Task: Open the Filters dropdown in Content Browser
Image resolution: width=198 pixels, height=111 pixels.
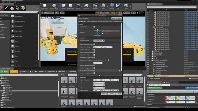Action: point(64,75)
